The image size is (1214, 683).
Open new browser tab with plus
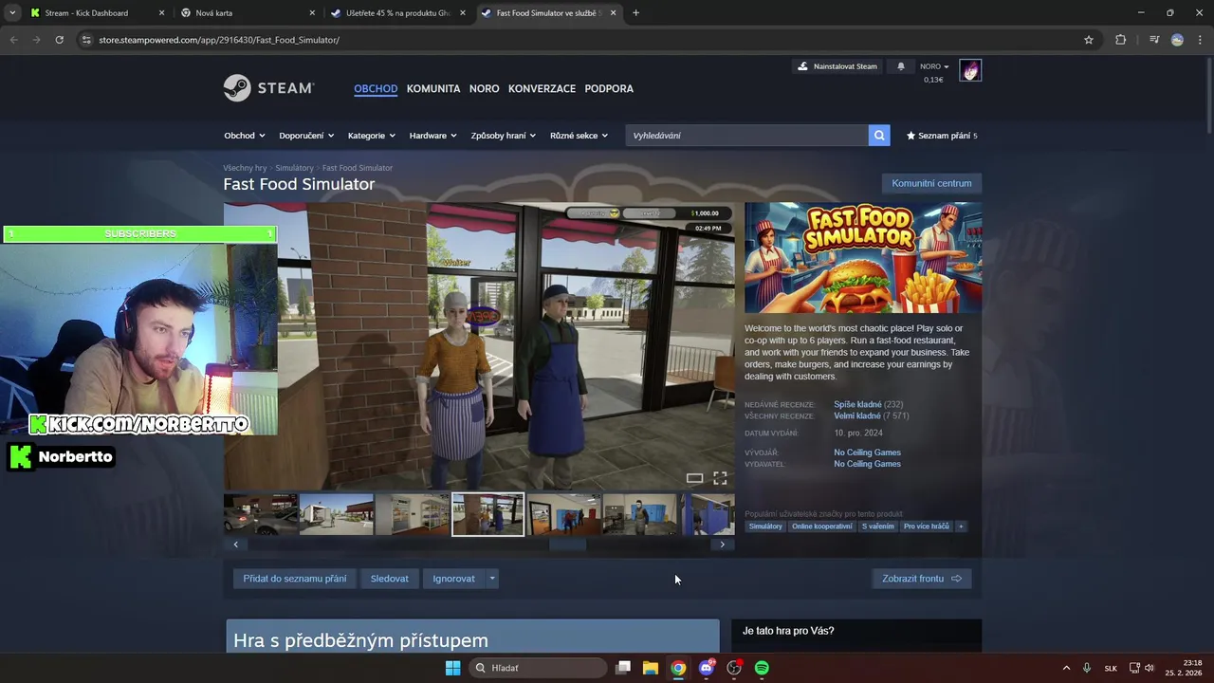(635, 13)
